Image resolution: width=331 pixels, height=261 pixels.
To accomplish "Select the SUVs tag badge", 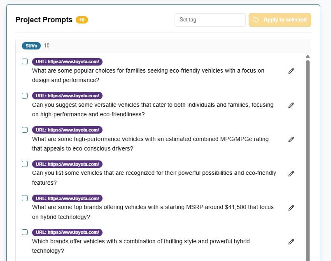I will (31, 45).
